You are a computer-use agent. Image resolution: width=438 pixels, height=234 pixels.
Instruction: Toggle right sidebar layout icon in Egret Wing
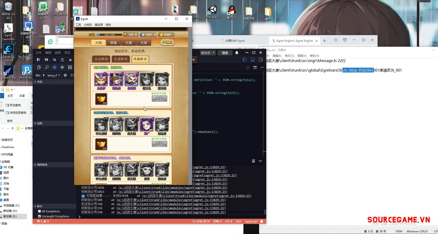(x=261, y=60)
